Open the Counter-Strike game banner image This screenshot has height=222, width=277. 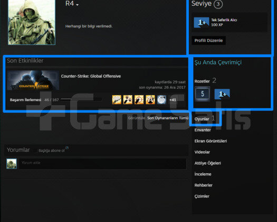pyautogui.click(x=33, y=80)
